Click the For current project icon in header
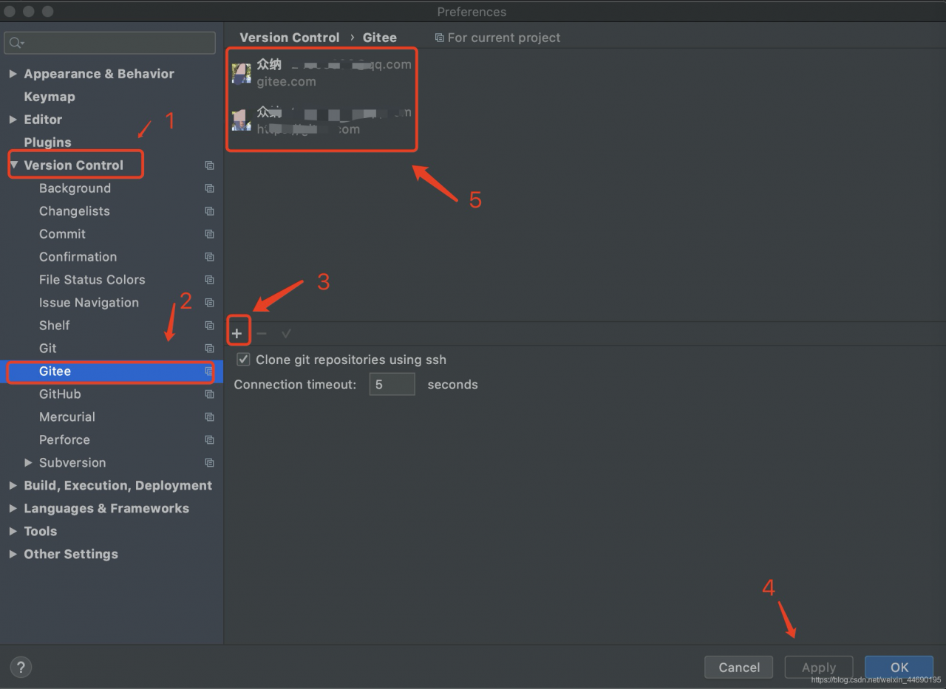Screen dimensions: 946x689 coord(440,38)
